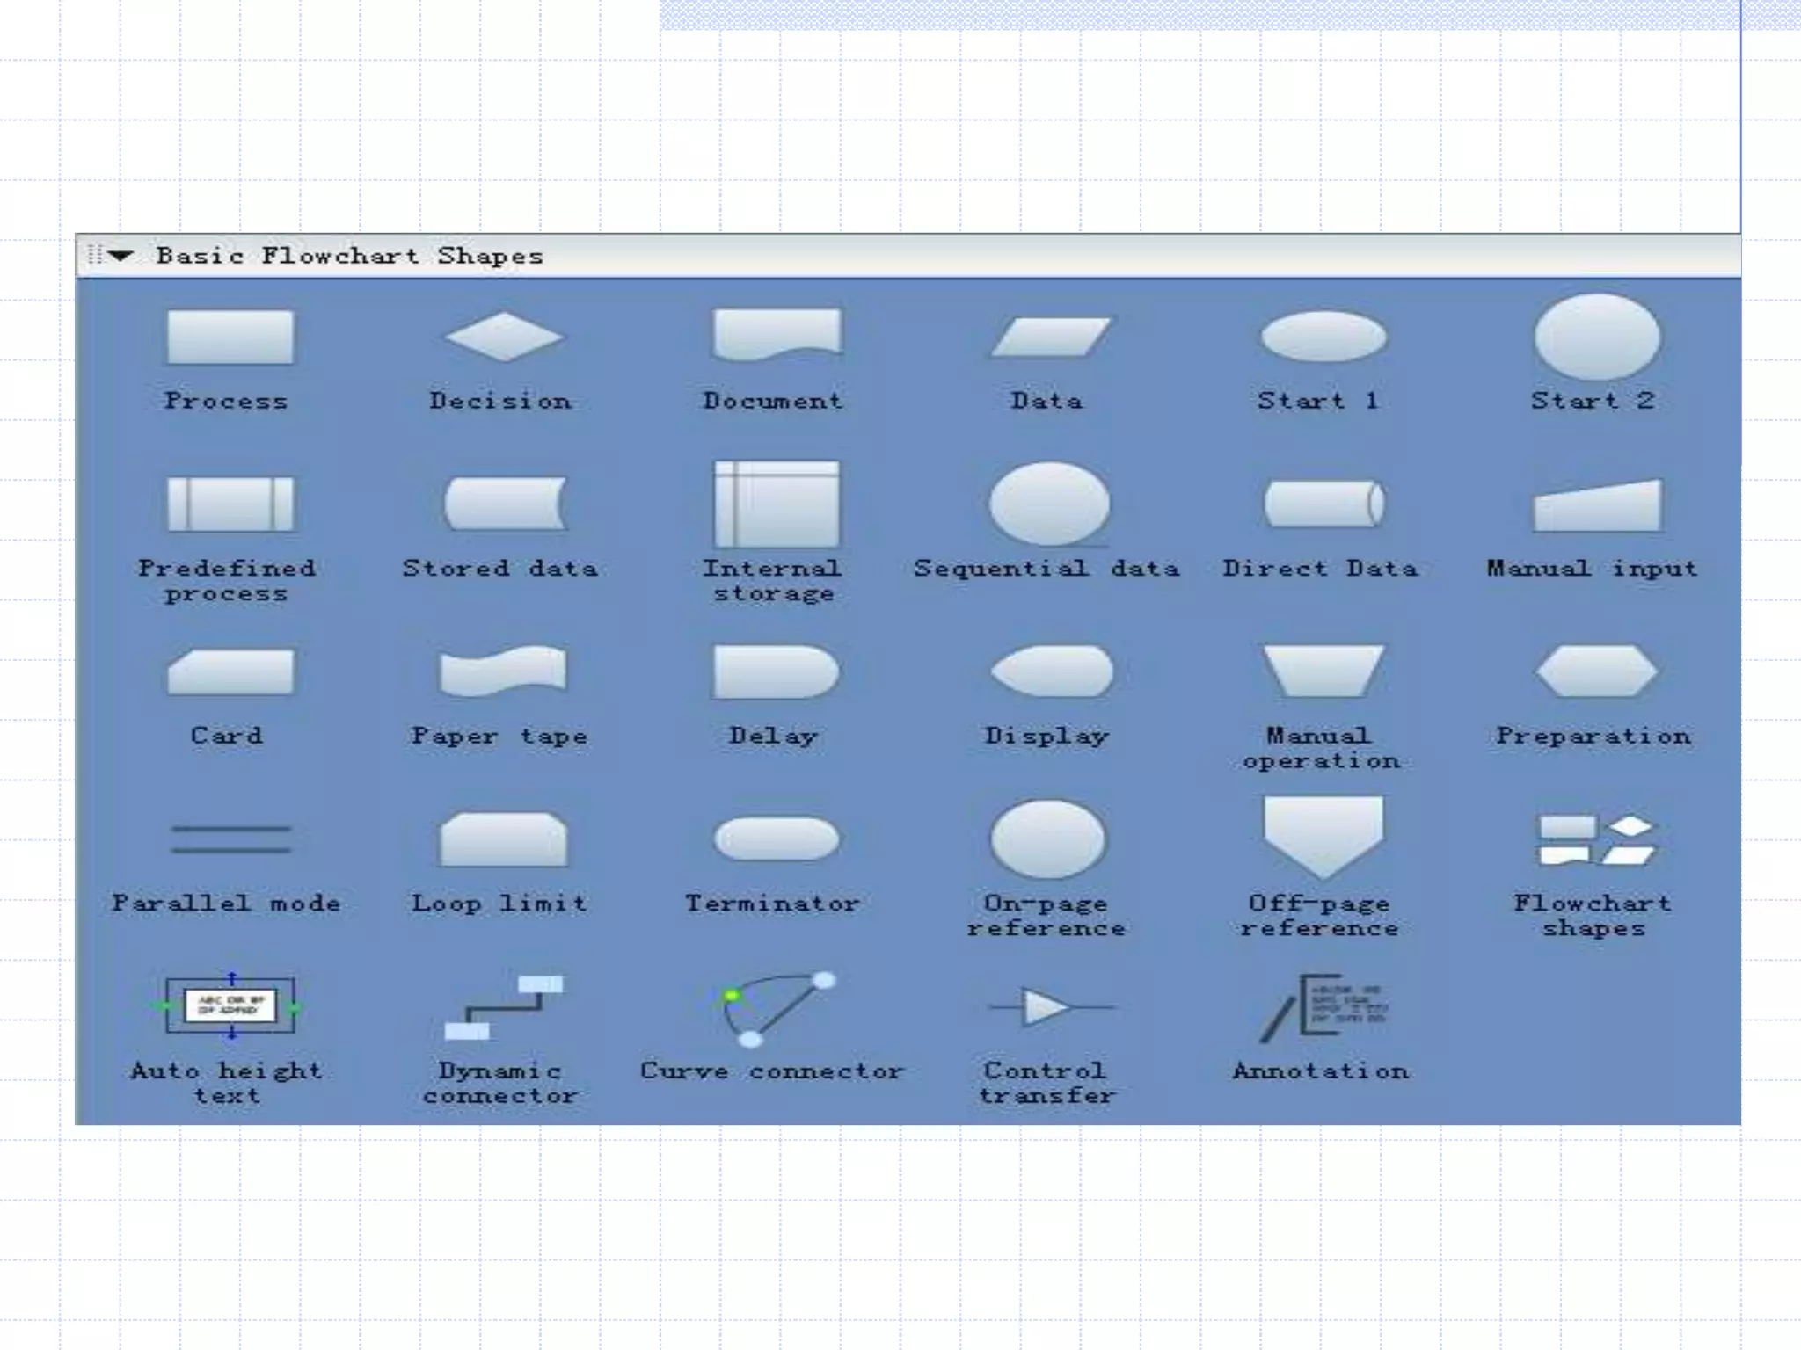This screenshot has width=1801, height=1350.
Task: Select the Curve connector icon
Action: [x=776, y=1008]
